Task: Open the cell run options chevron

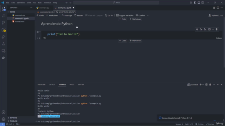Action: [40, 32]
